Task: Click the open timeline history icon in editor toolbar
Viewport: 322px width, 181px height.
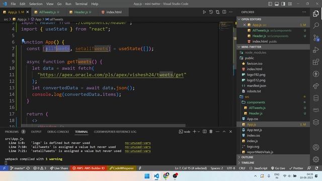Action: (x=211, y=12)
